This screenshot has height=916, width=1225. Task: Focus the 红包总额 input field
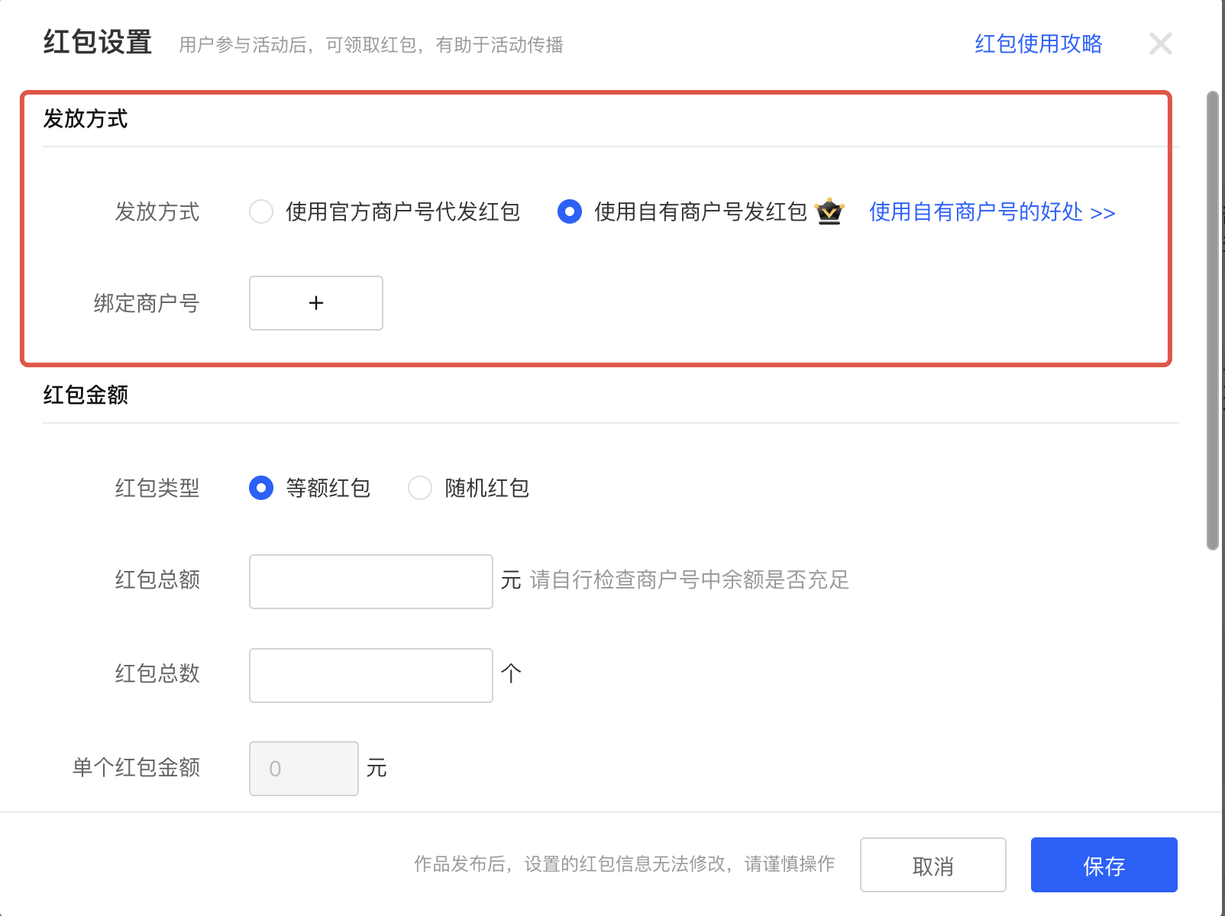point(370,582)
